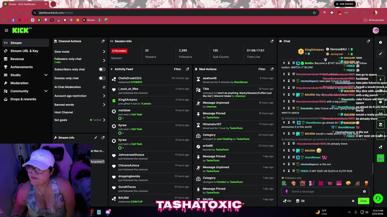
Task: Open chat settings gear icon
Action: pos(353,201)
